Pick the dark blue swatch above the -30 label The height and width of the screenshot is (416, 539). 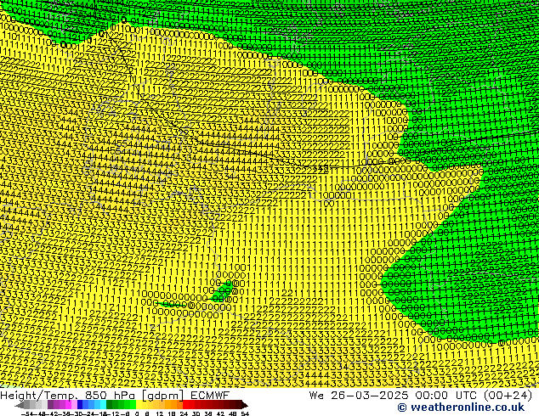pyautogui.click(x=80, y=404)
